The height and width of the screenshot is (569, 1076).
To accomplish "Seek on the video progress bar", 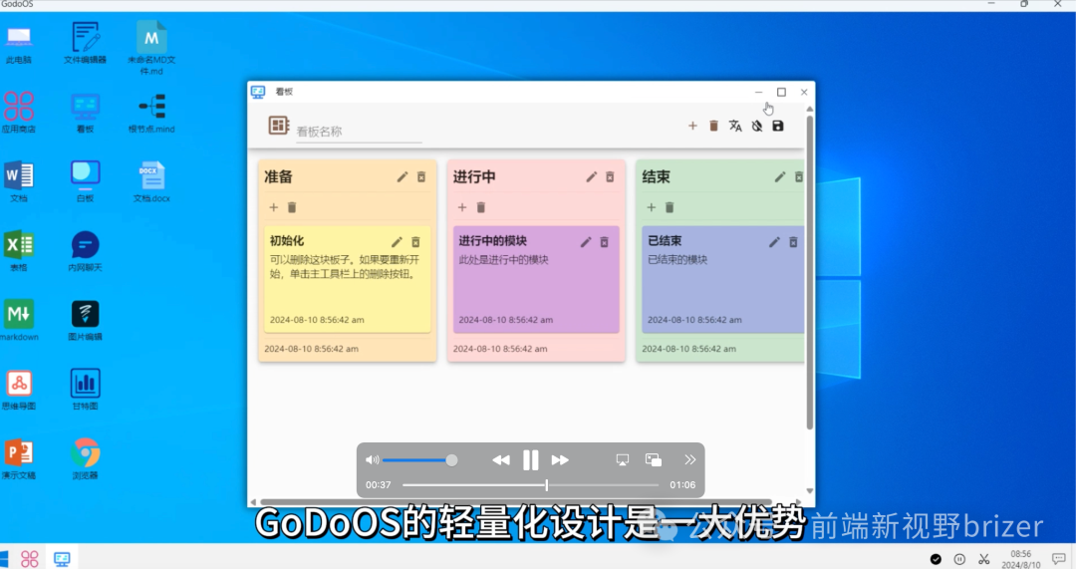I will click(x=530, y=485).
